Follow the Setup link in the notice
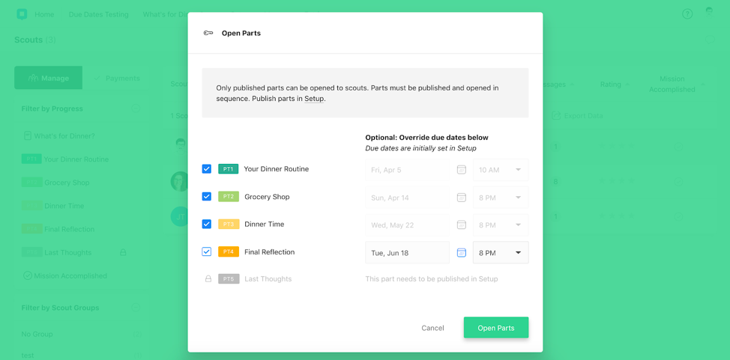The width and height of the screenshot is (730, 360). coord(314,99)
